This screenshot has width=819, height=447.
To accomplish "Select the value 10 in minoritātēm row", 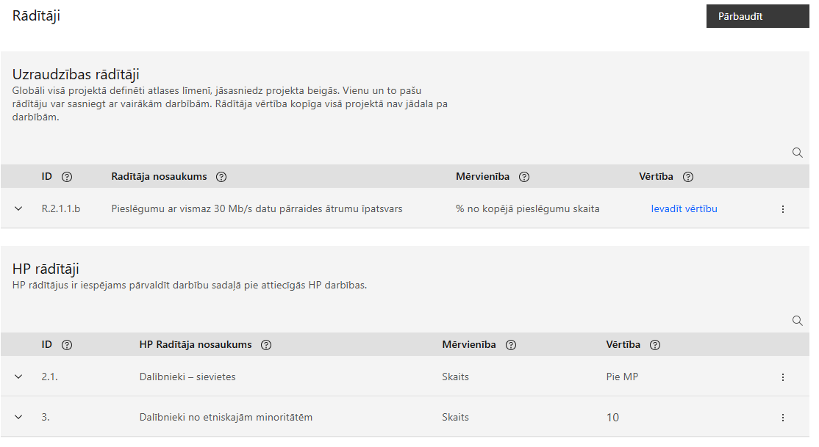I will [612, 417].
